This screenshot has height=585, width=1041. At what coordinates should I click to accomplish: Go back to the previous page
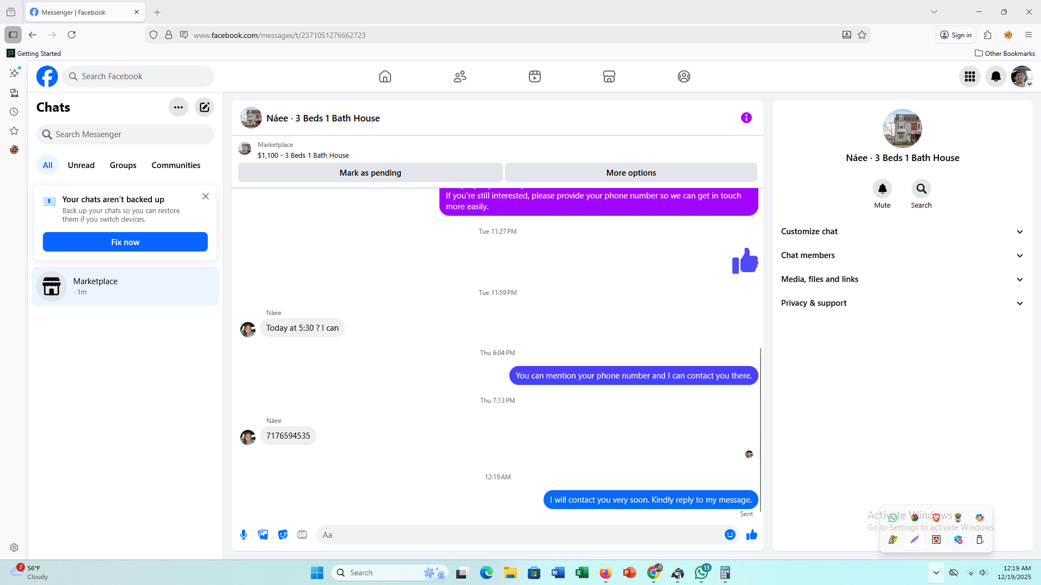[x=33, y=35]
